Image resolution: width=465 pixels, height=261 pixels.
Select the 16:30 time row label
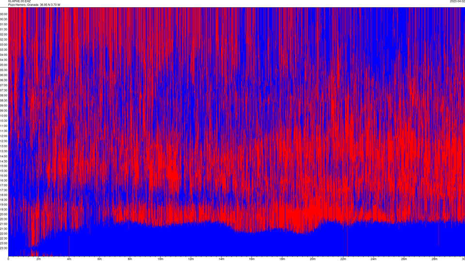(3, 180)
